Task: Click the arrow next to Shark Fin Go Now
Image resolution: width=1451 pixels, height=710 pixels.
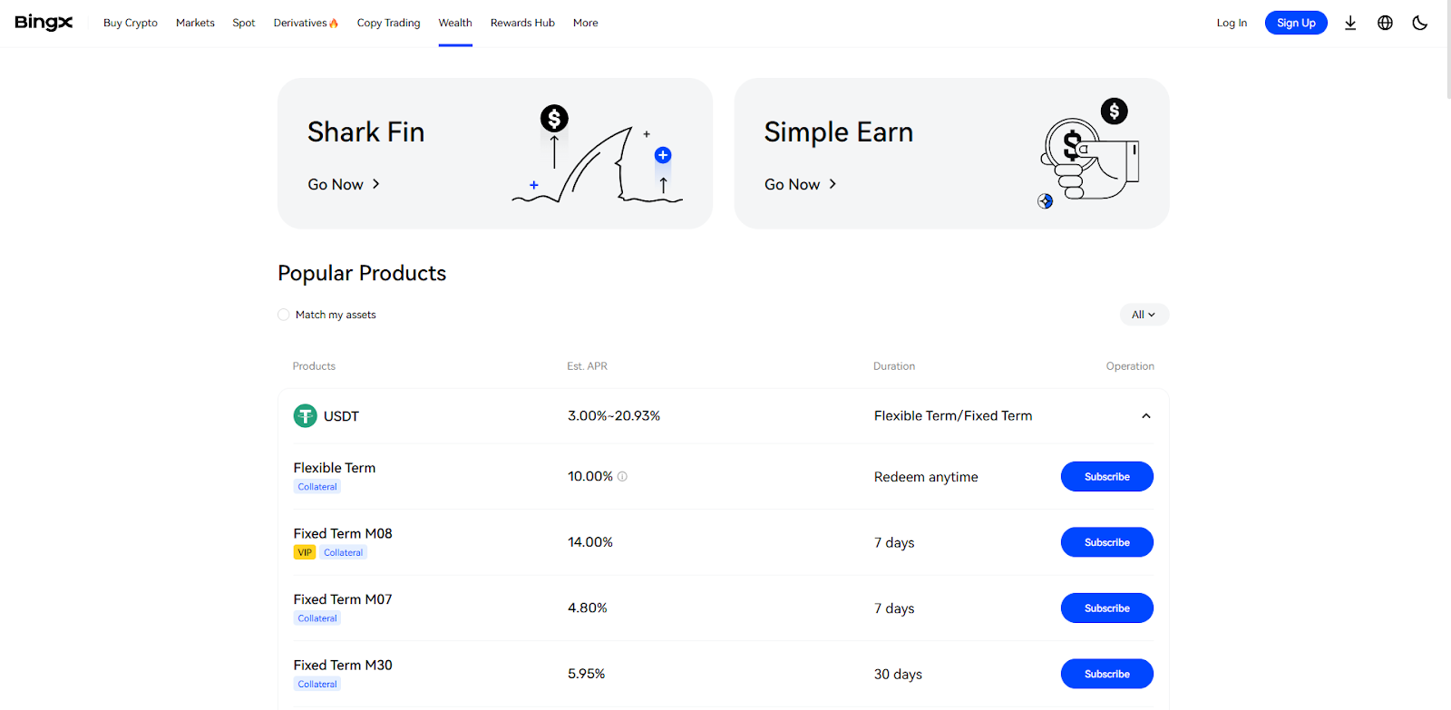Action: (x=376, y=184)
